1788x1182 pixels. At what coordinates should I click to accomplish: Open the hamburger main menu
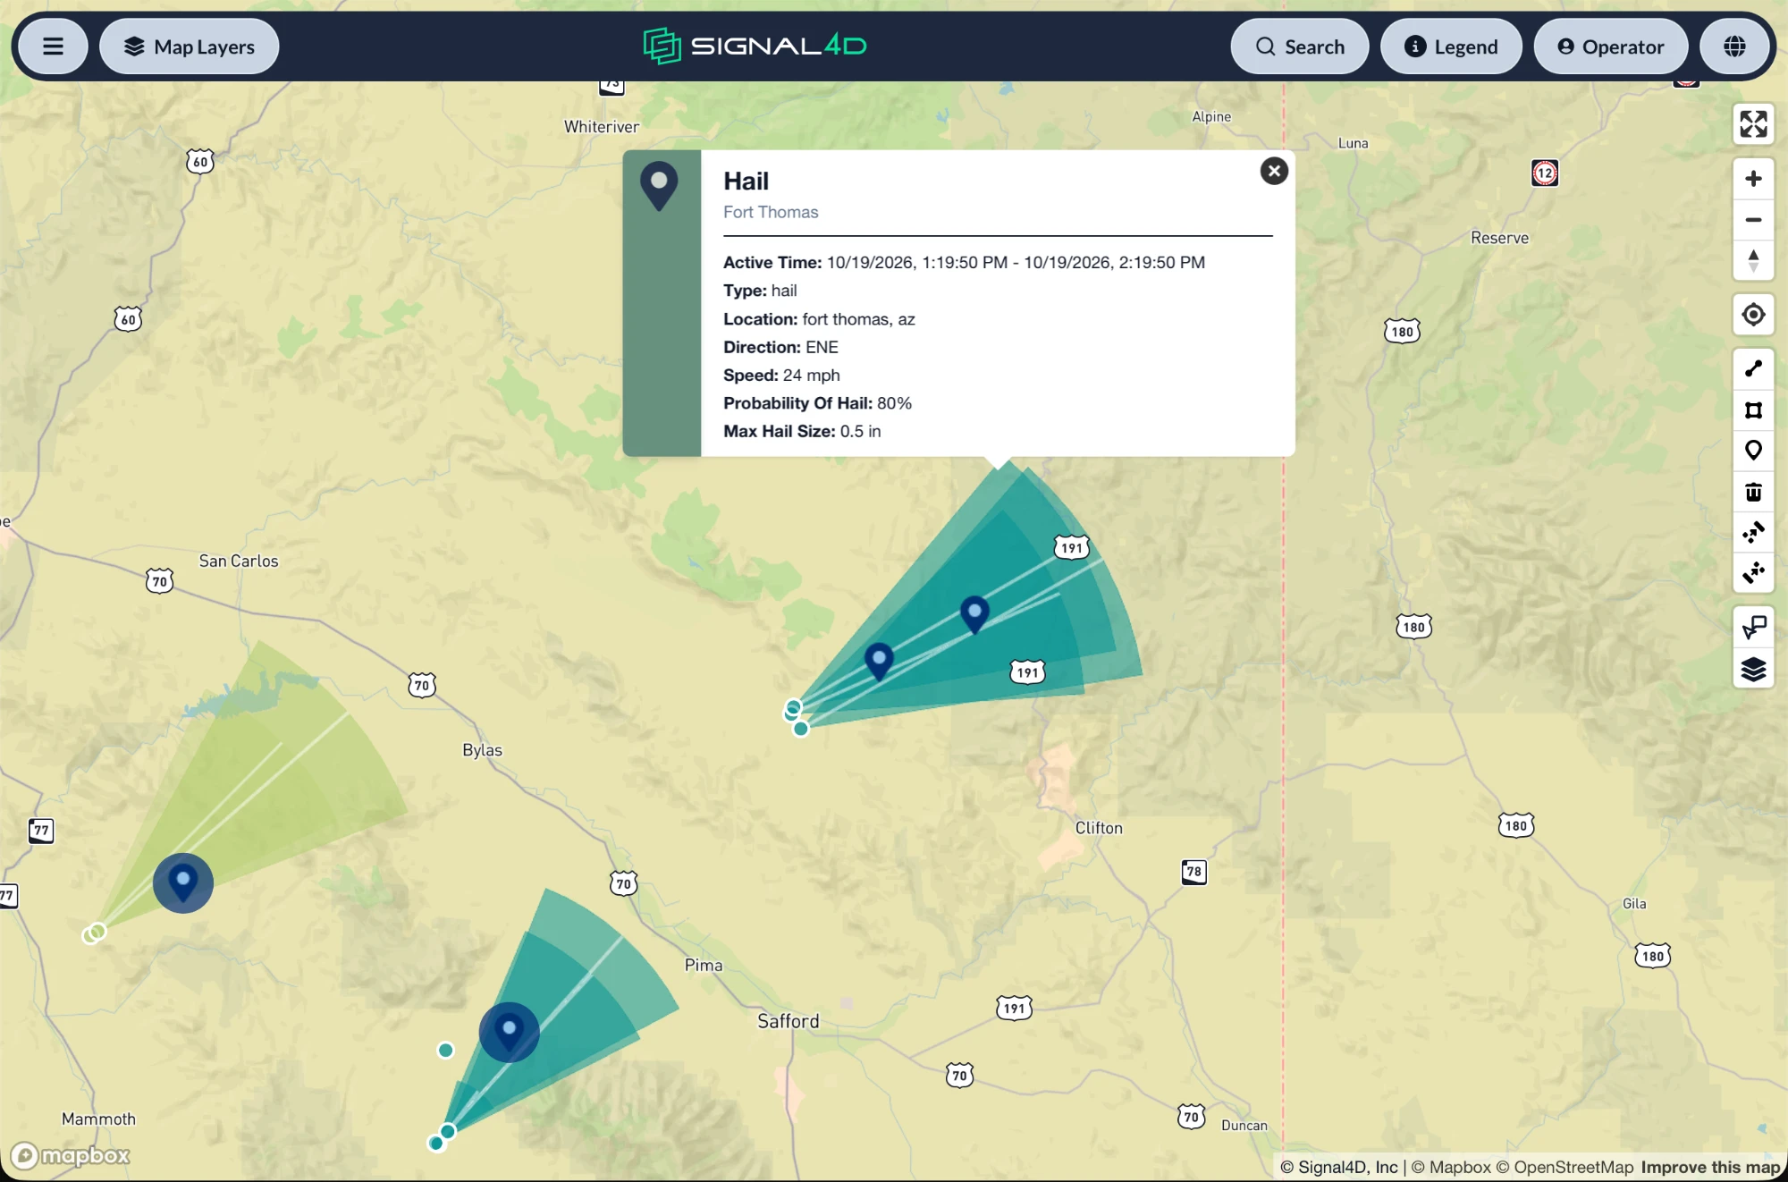click(53, 46)
